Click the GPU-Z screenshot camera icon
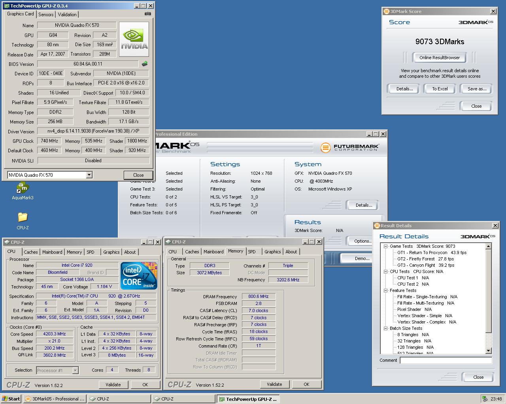The image size is (506, 404). 148,14
